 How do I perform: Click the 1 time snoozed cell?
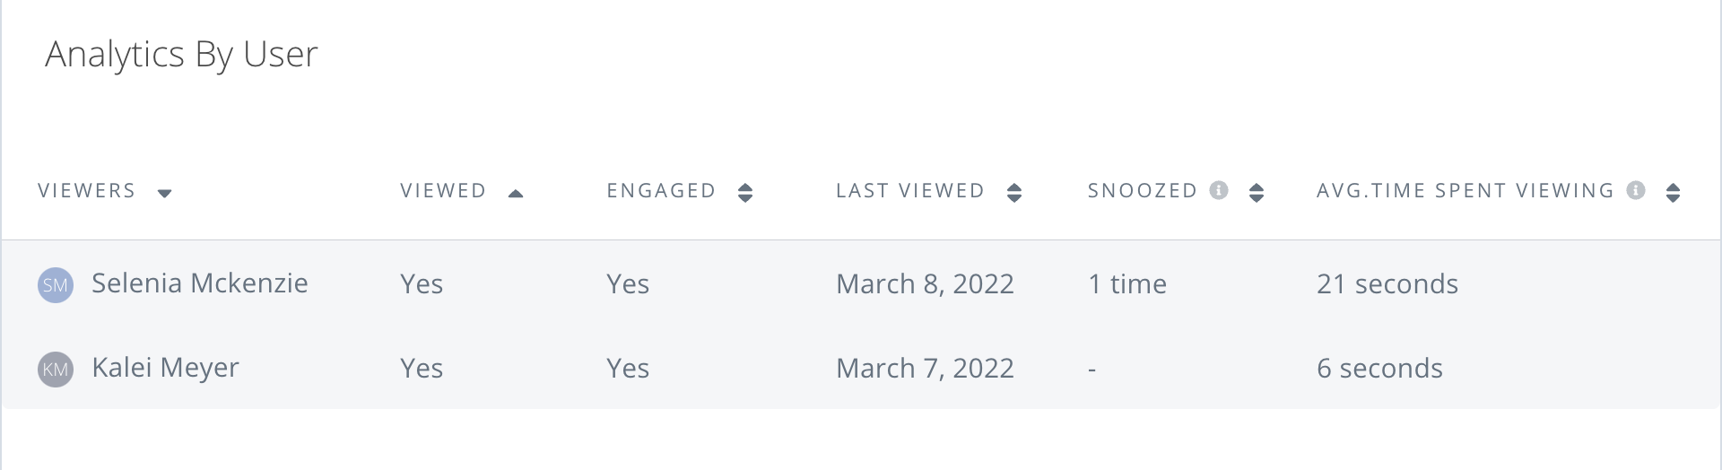[1127, 284]
